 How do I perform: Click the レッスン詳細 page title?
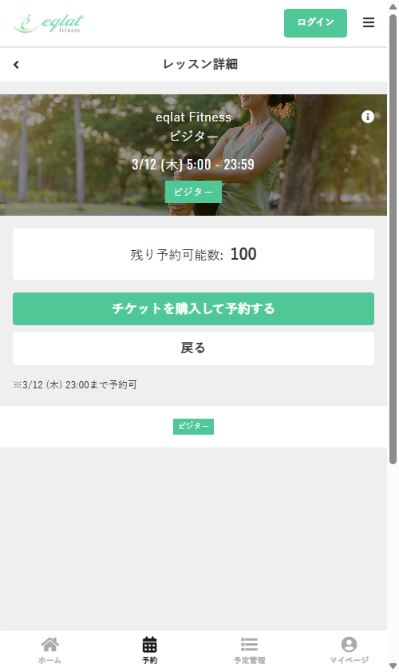coord(200,64)
